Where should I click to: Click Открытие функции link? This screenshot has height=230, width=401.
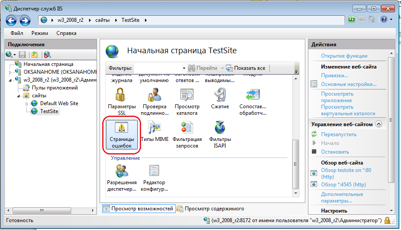click(344, 56)
